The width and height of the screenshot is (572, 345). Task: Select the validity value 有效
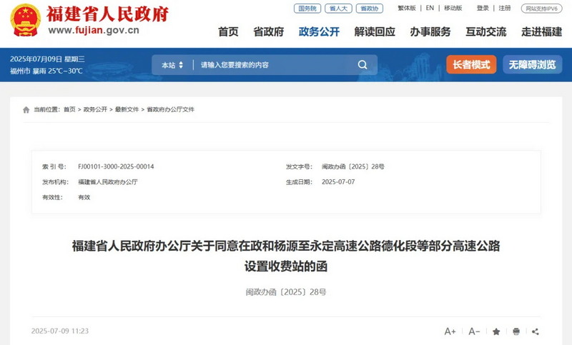click(x=84, y=197)
